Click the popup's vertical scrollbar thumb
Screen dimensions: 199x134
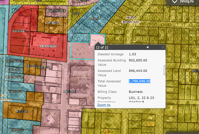click(164, 69)
